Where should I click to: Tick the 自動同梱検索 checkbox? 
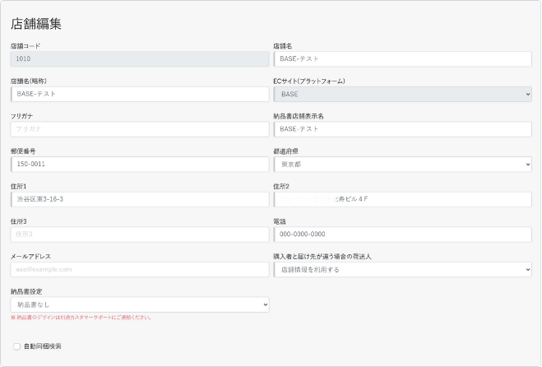(16, 346)
